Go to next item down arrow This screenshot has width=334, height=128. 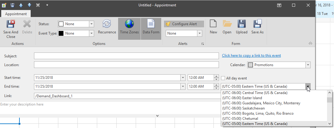[29, 5]
